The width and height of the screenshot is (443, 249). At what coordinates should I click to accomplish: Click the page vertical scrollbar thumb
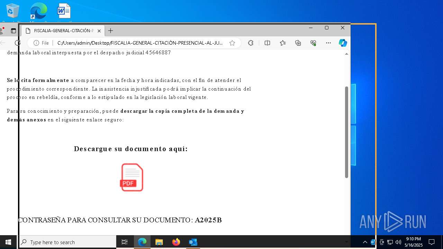(x=346, y=132)
